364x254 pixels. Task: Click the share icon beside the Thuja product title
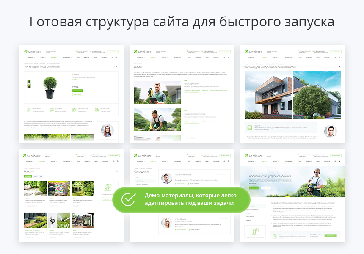pyautogui.click(x=116, y=66)
